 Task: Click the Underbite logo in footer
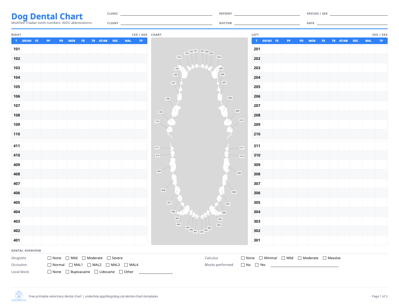tap(19, 296)
